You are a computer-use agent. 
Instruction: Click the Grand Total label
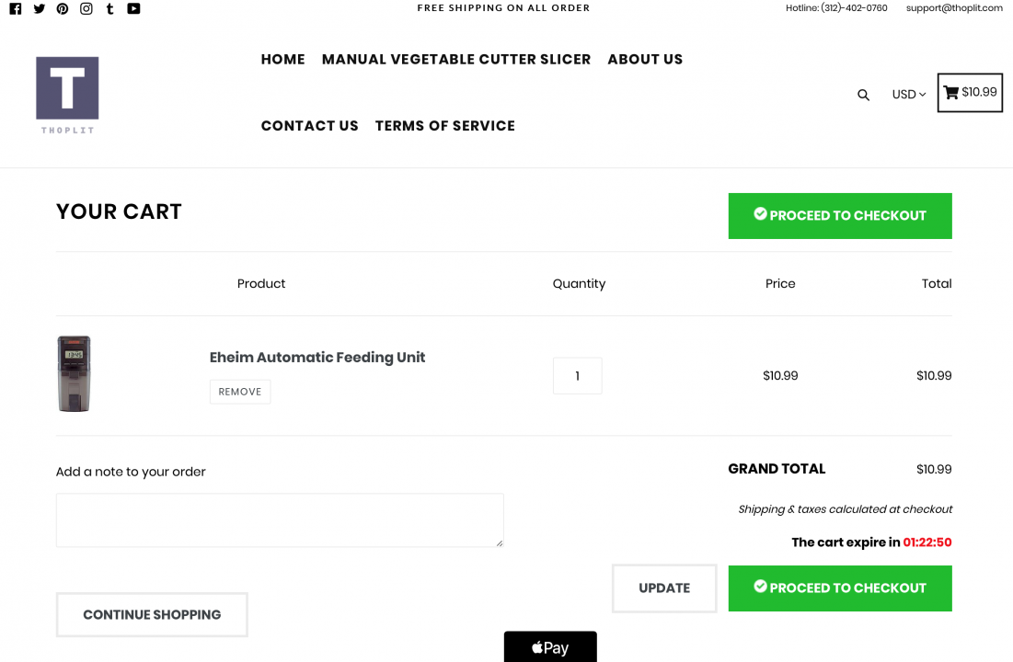777,469
